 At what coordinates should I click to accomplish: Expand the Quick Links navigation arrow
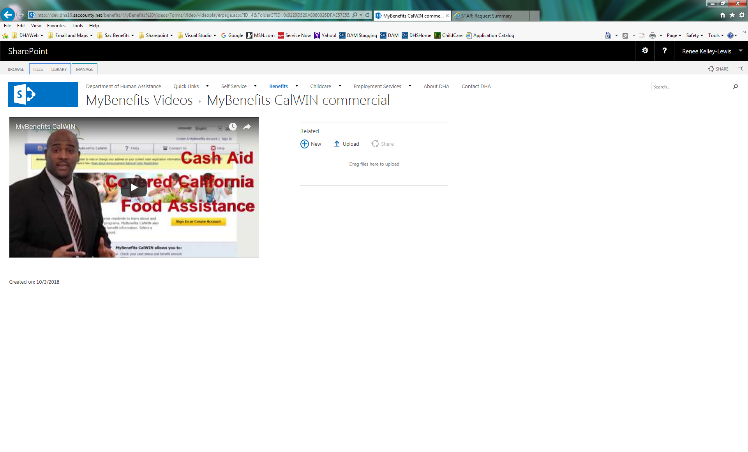(x=207, y=86)
